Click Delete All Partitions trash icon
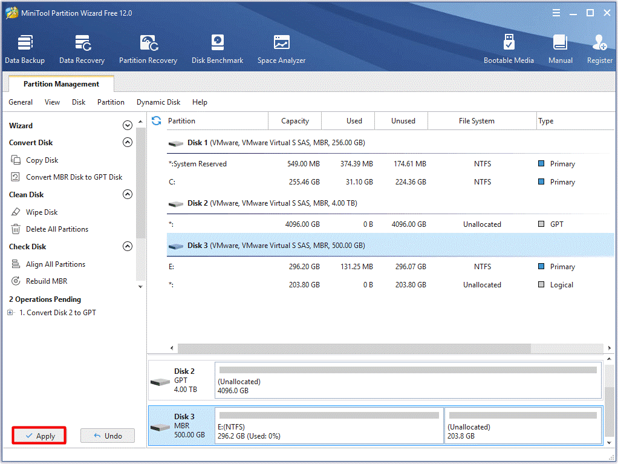This screenshot has width=618, height=464. point(15,229)
